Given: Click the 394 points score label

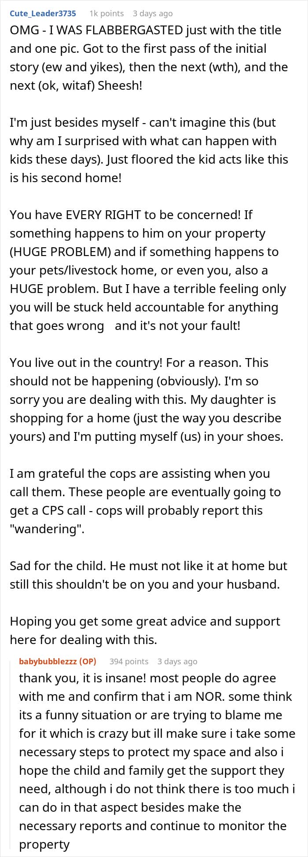Looking at the screenshot, I should click(x=129, y=661).
